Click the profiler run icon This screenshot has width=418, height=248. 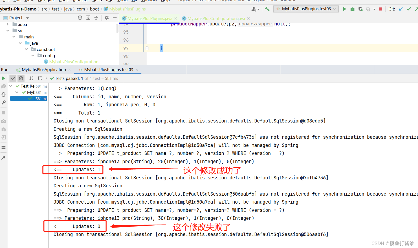pyautogui.click(x=368, y=9)
